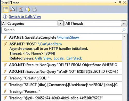Select the Tracing "@p0= 99652b74" row
This screenshot has width=129, height=101.
pyautogui.click(x=62, y=98)
